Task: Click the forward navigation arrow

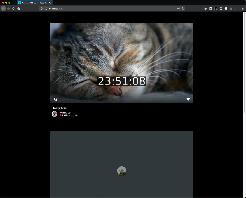Action: tap(8, 8)
